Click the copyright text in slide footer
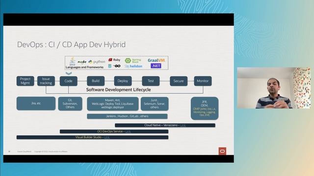The height and width of the screenshot is (176, 314). pyautogui.click(x=51, y=152)
